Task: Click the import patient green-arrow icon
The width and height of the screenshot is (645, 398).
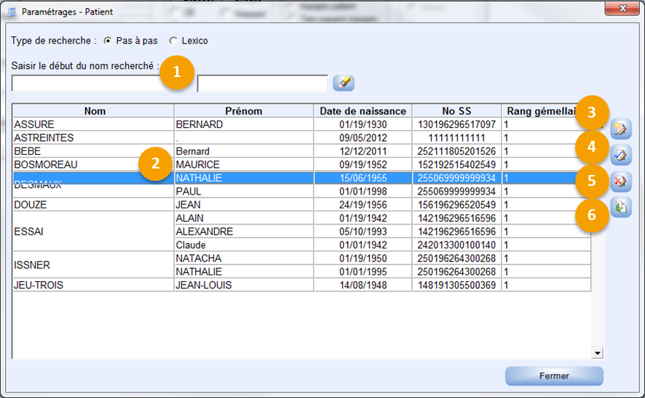Action: pyautogui.click(x=621, y=207)
